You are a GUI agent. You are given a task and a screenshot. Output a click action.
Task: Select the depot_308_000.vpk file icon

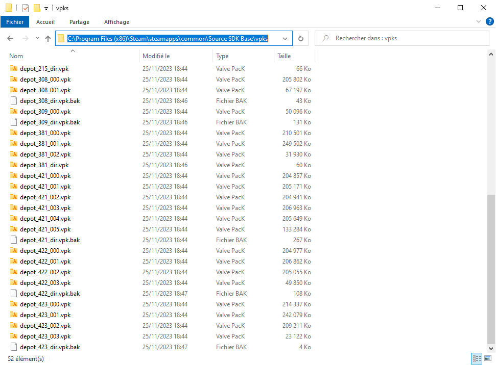pyautogui.click(x=14, y=79)
